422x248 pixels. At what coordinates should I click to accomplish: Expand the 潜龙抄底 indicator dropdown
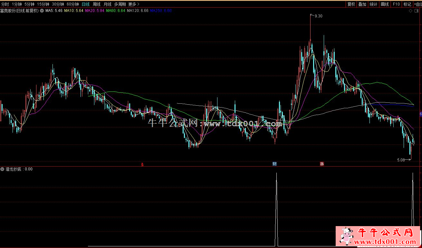point(3,169)
